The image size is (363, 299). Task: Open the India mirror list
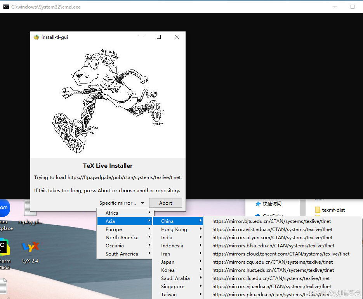178,237
